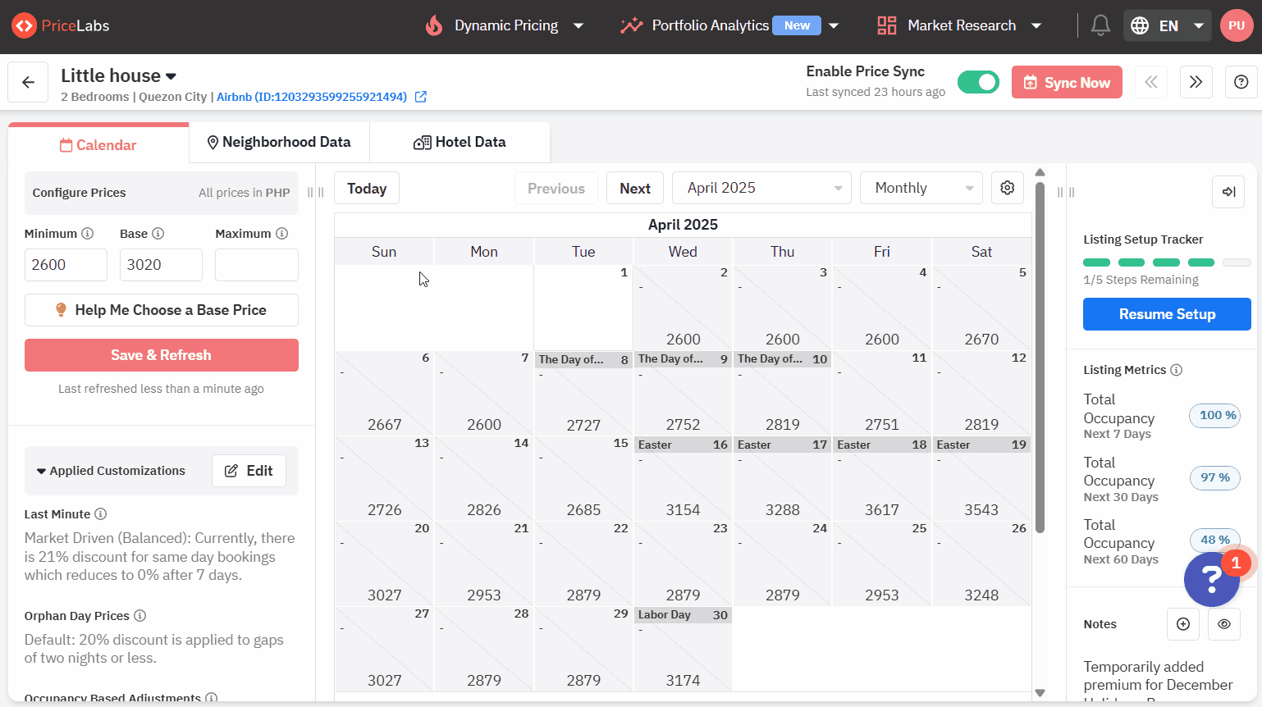Show info for Orphan Day Prices
The image size is (1262, 707).
pos(140,616)
